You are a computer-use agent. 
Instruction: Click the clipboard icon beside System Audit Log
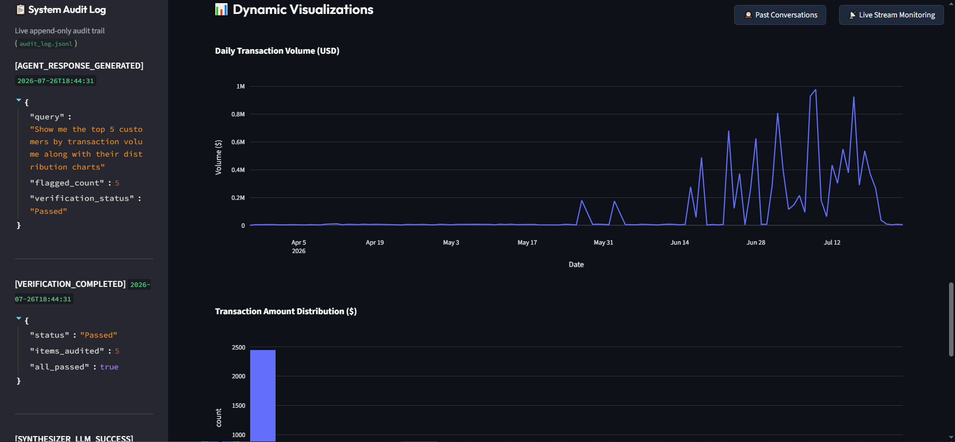click(x=20, y=9)
